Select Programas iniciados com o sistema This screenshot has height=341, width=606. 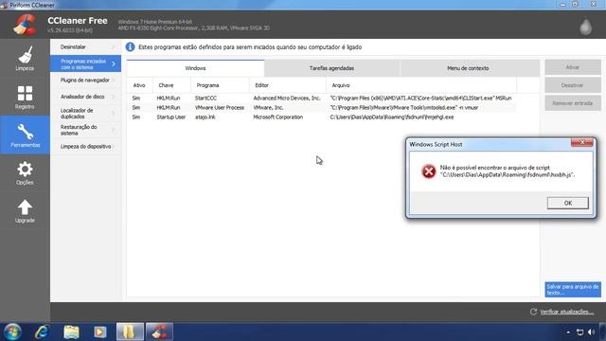click(85, 64)
